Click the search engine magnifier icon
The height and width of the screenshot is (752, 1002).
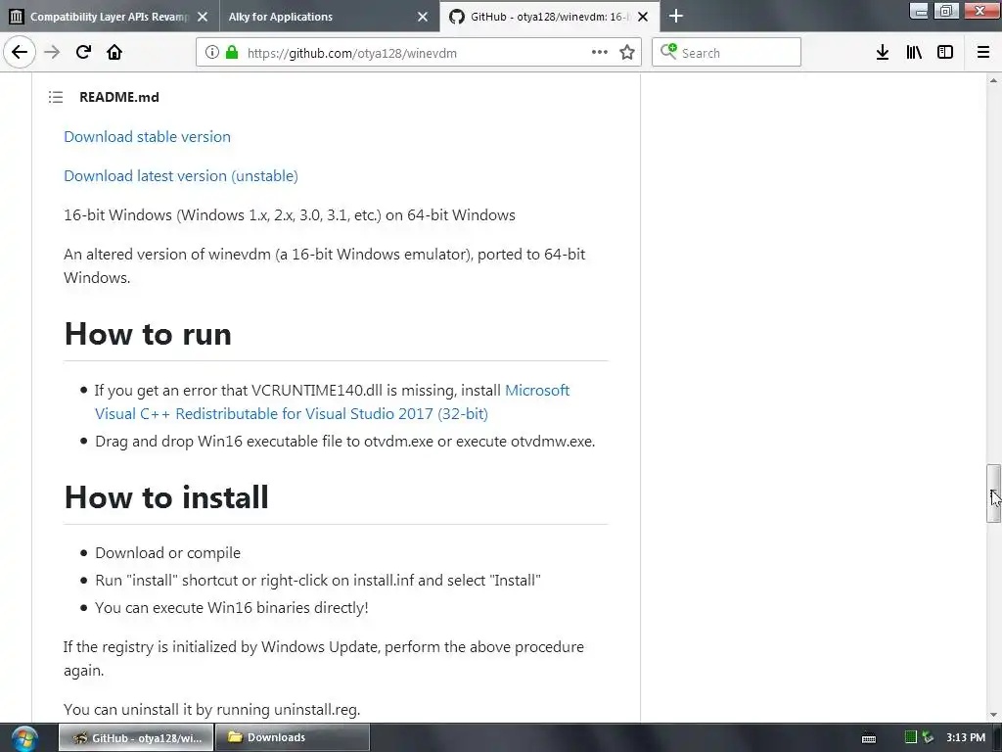pos(668,52)
